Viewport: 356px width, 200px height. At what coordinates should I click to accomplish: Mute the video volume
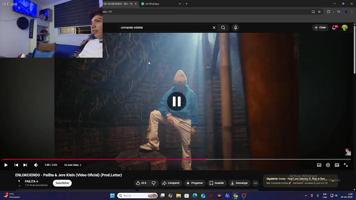click(x=36, y=165)
